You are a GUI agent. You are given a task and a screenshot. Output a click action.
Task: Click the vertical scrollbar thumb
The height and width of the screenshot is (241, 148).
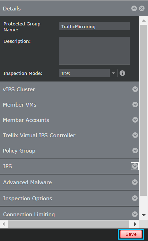[143, 110]
